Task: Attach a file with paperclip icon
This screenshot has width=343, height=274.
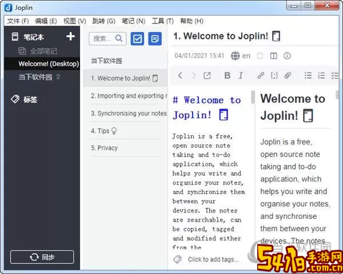Action: 288,75
